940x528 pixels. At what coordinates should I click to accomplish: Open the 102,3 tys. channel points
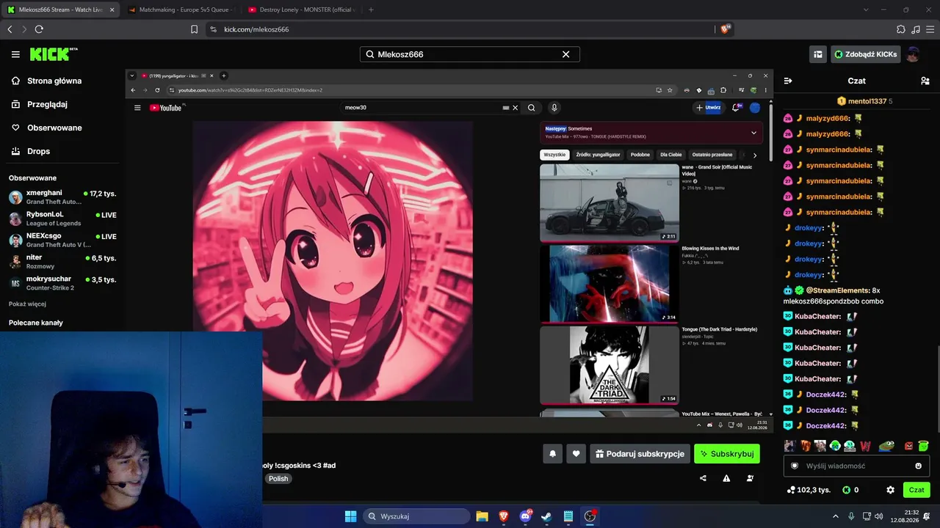(809, 490)
